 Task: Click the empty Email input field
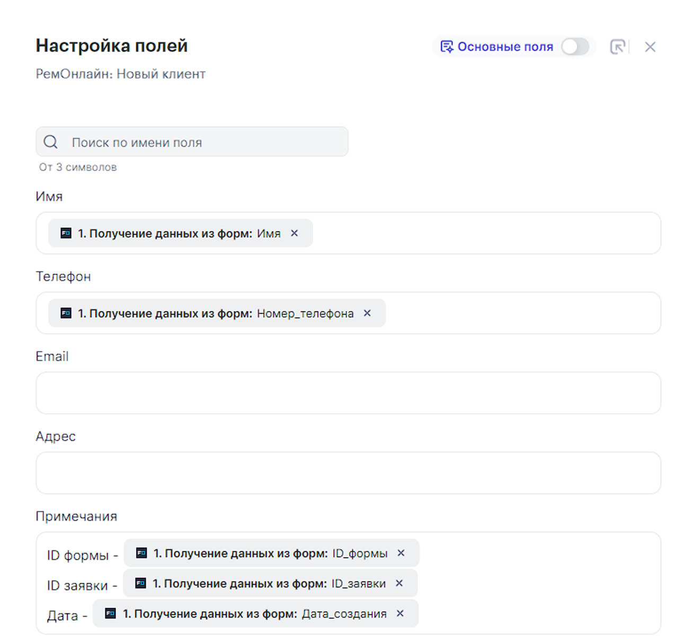click(x=348, y=392)
